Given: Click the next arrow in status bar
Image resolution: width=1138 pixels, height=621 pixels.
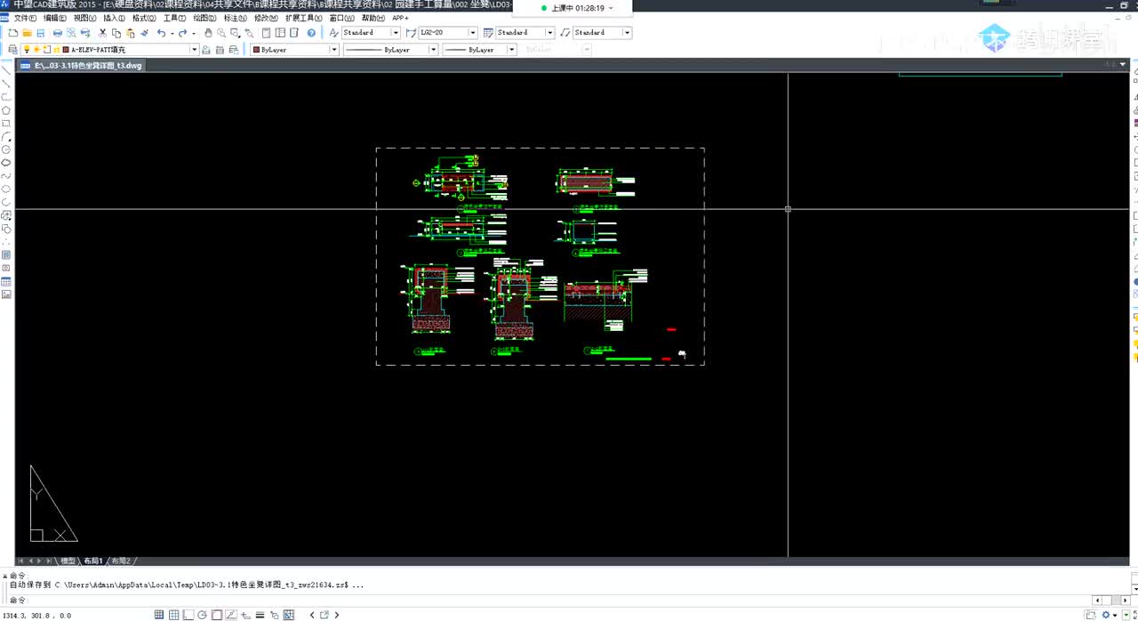Looking at the screenshot, I should (x=337, y=615).
